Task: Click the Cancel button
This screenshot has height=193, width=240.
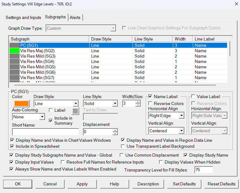Action: [x=50, y=184]
